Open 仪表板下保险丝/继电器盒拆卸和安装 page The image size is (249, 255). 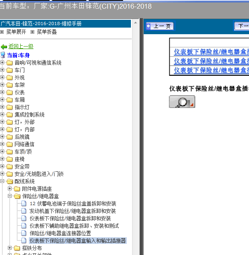(x=70, y=218)
